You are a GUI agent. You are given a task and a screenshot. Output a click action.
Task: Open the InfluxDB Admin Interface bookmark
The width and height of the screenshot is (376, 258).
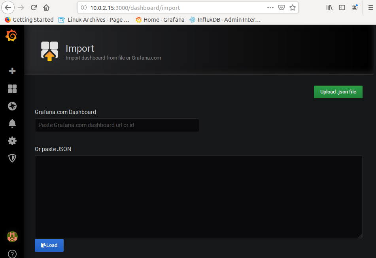(x=225, y=20)
